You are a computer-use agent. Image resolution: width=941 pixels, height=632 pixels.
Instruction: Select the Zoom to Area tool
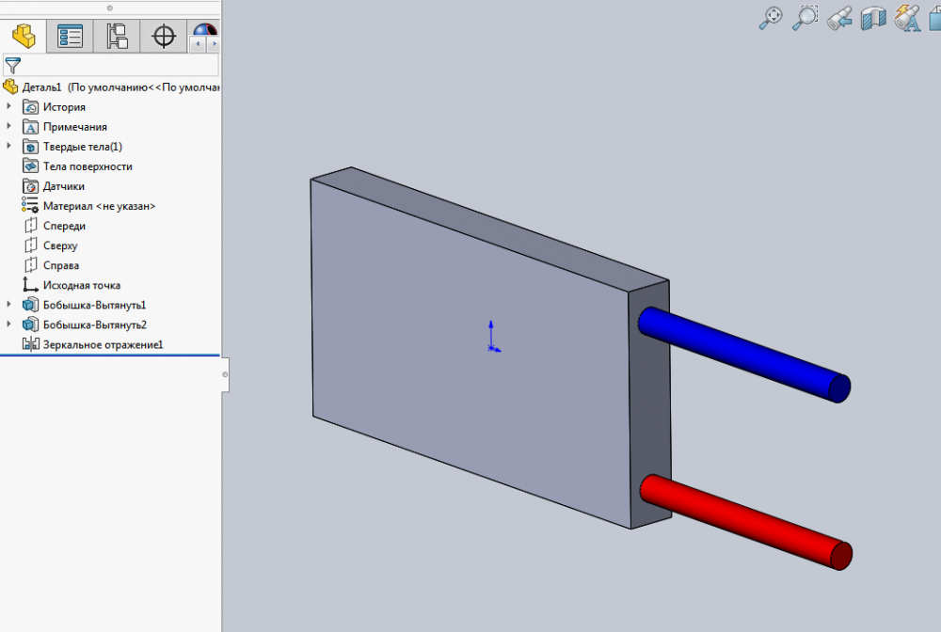pyautogui.click(x=805, y=18)
